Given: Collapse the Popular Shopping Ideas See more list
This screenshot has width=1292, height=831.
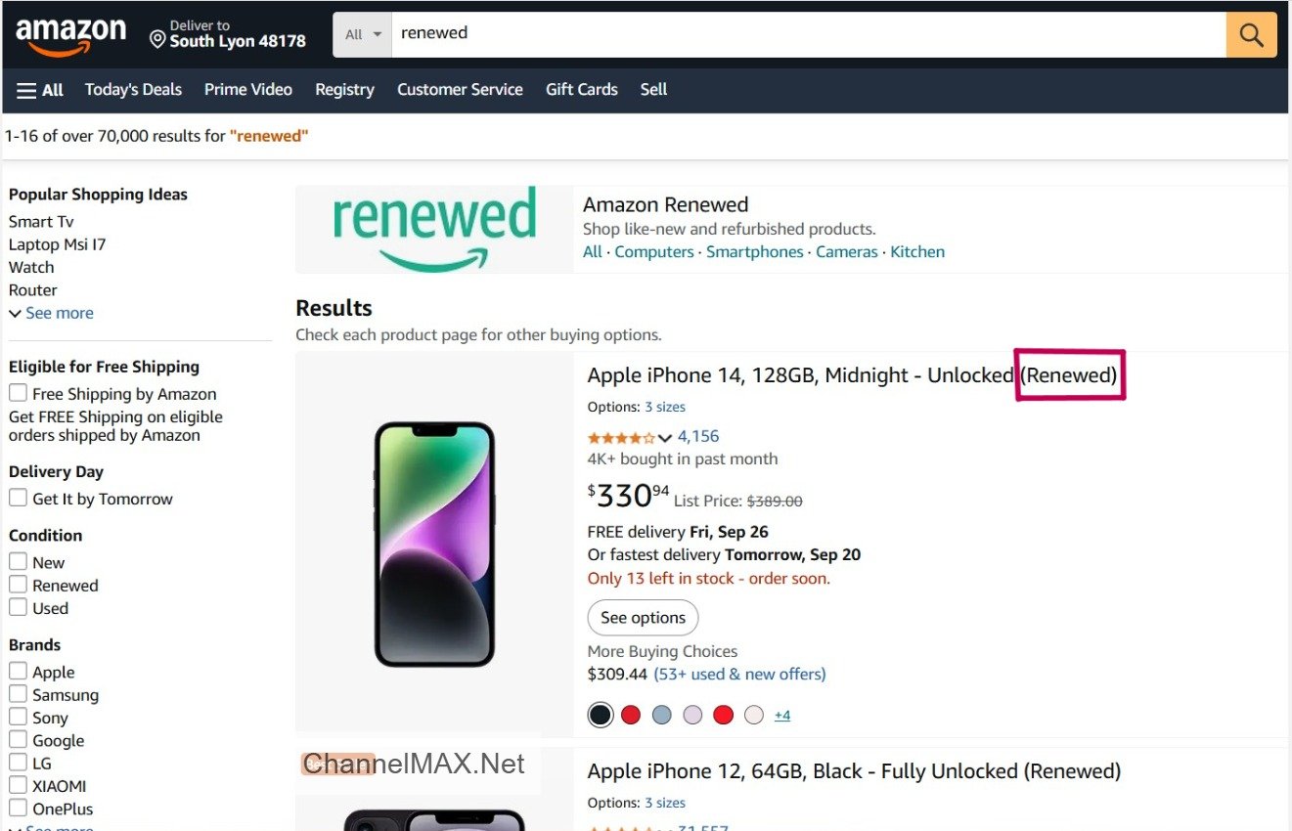Looking at the screenshot, I should pos(51,312).
